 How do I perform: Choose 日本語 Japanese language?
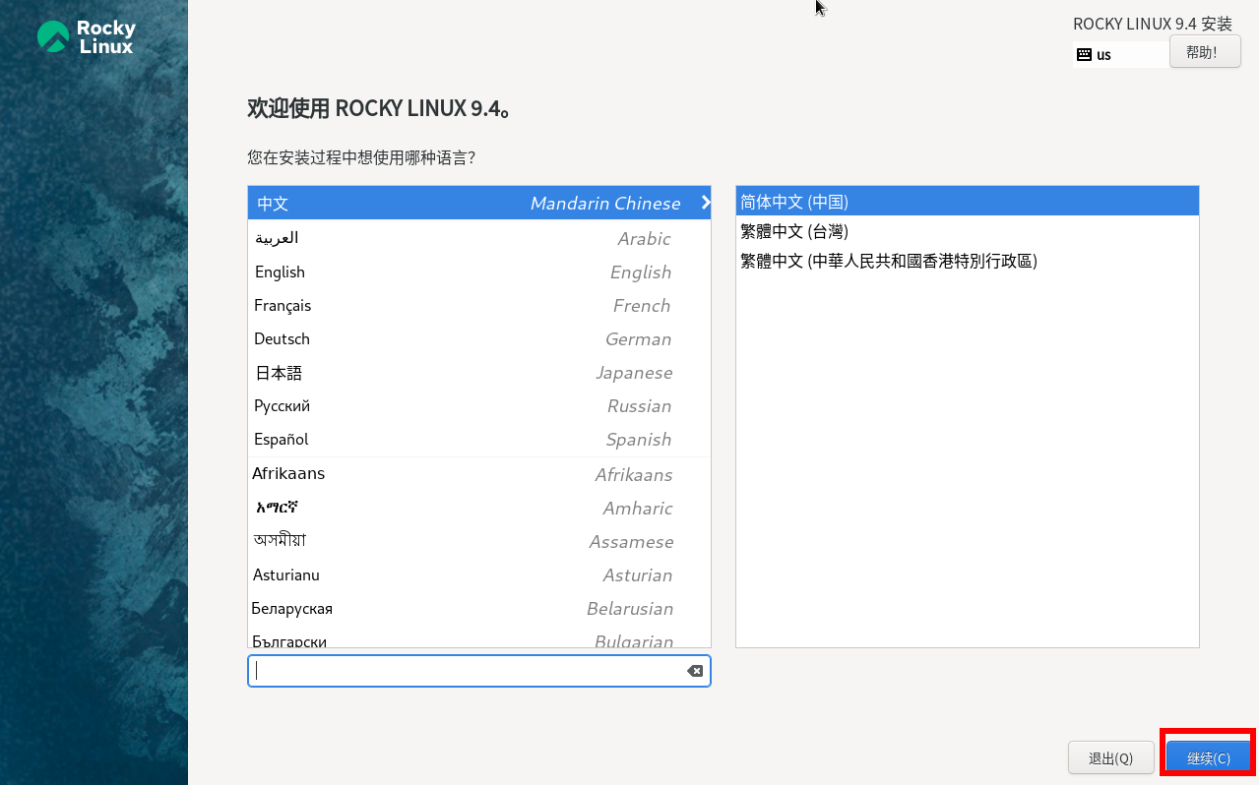click(x=479, y=372)
